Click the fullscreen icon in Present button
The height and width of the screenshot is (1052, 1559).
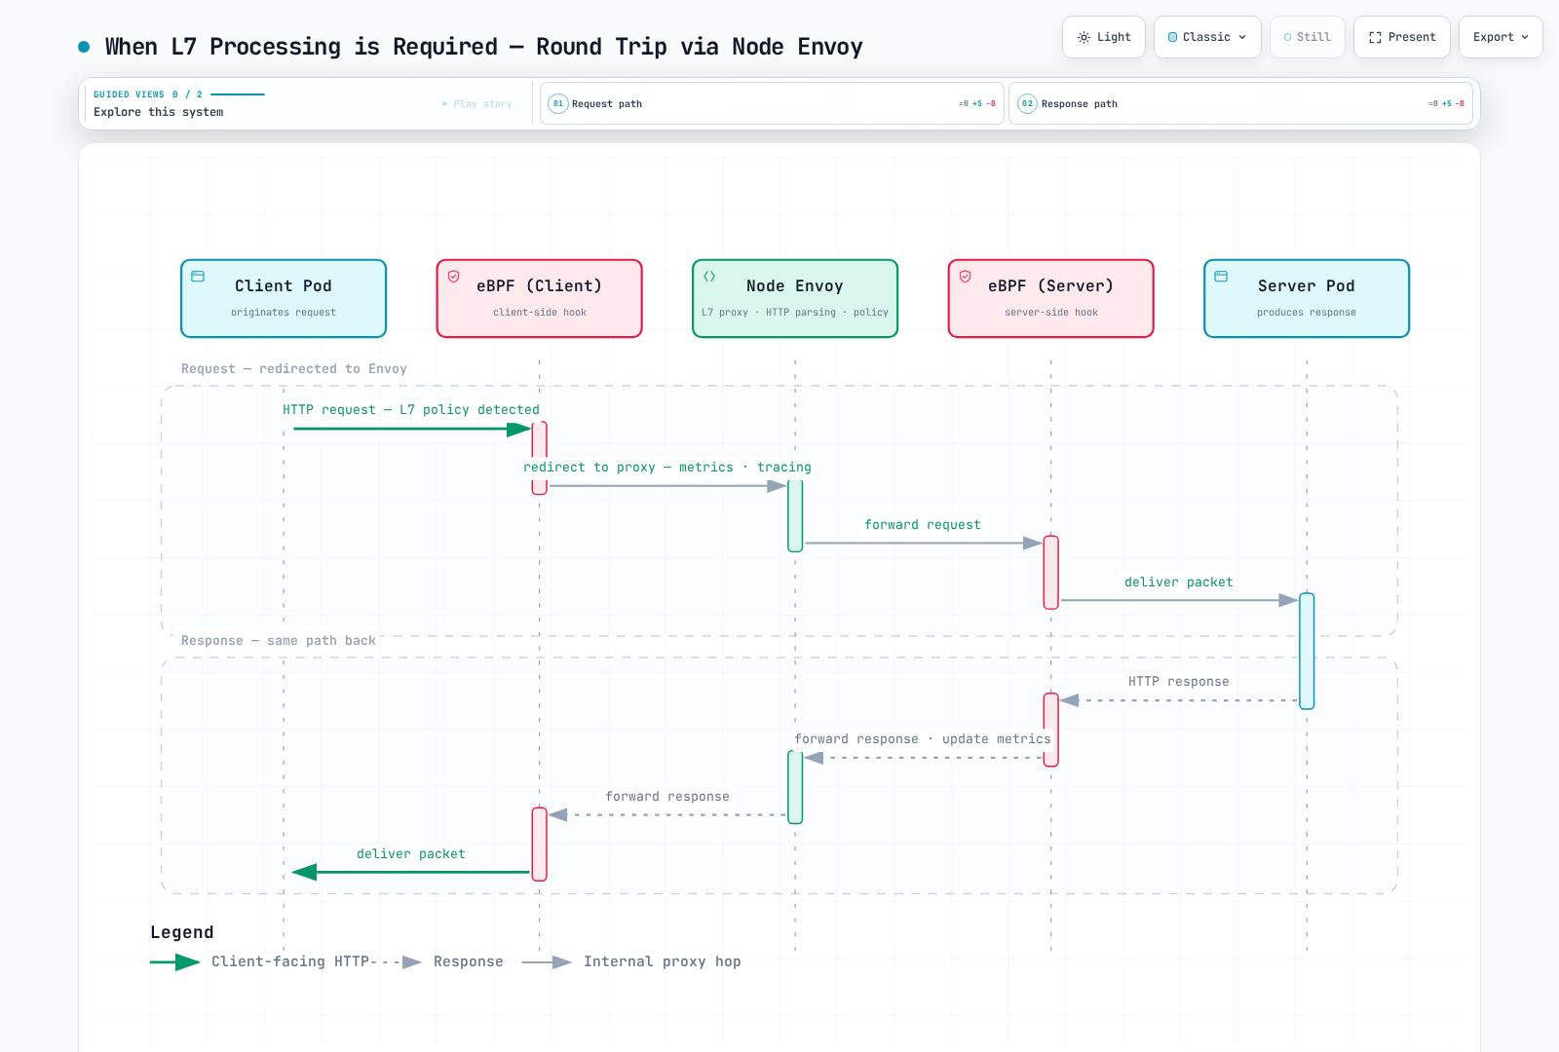(1375, 37)
